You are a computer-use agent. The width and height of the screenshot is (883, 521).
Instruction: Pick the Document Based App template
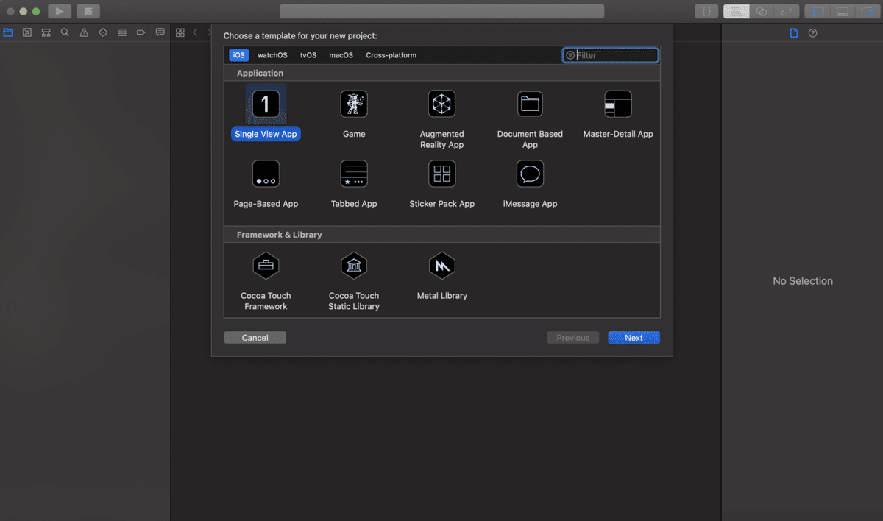click(530, 104)
